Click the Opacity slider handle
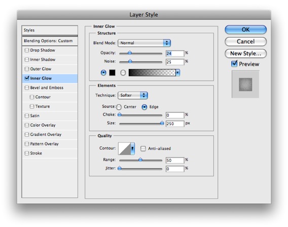Image resolution: width=288 pixels, height=227 pixels. pos(130,53)
